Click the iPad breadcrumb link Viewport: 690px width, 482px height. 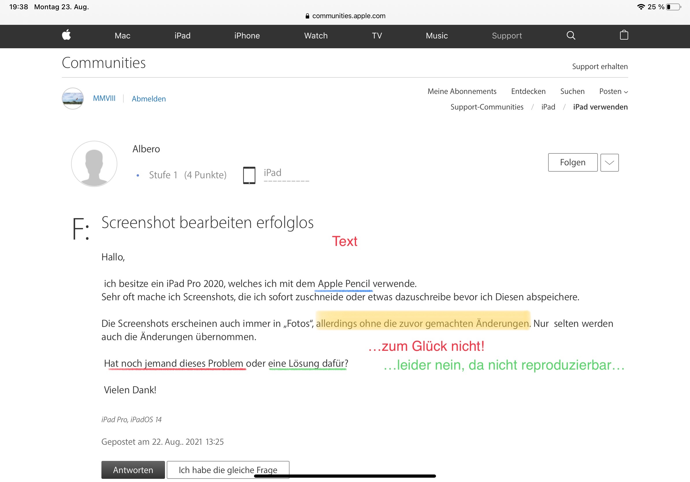click(x=548, y=107)
